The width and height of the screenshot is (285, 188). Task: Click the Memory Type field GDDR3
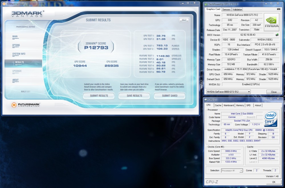(x=231, y=59)
